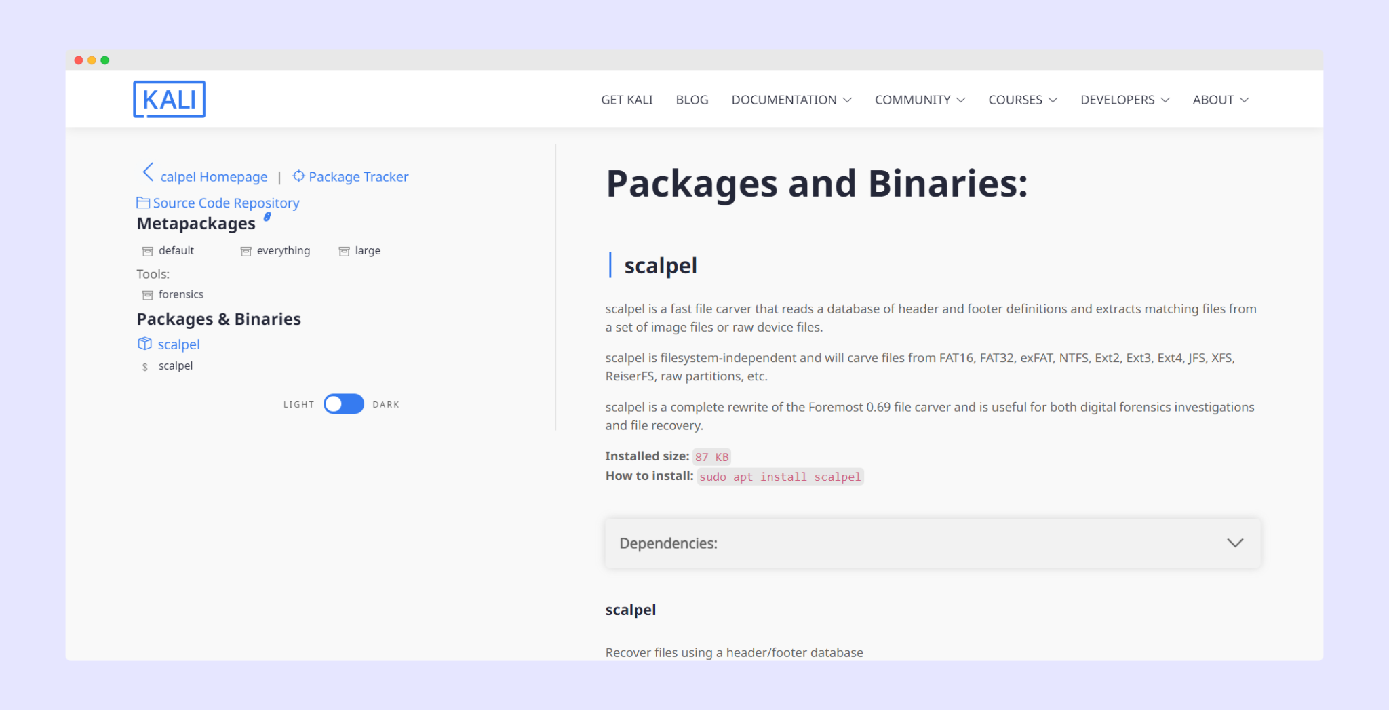Select the LIGHT theme label
The height and width of the screenshot is (710, 1389).
pos(298,405)
